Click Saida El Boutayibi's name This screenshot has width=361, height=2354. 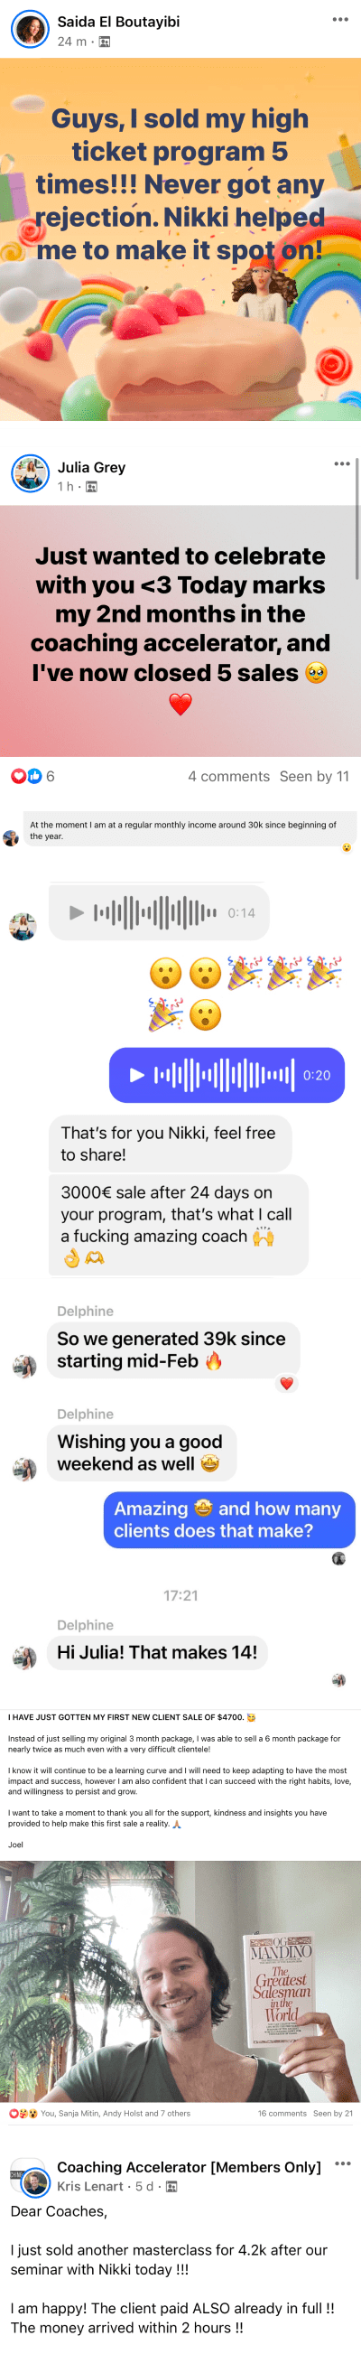click(118, 21)
